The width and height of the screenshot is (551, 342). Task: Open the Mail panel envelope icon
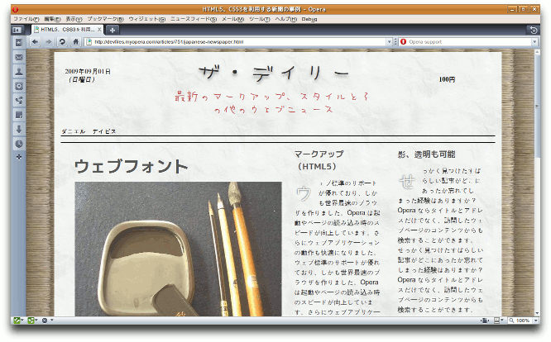(19, 57)
